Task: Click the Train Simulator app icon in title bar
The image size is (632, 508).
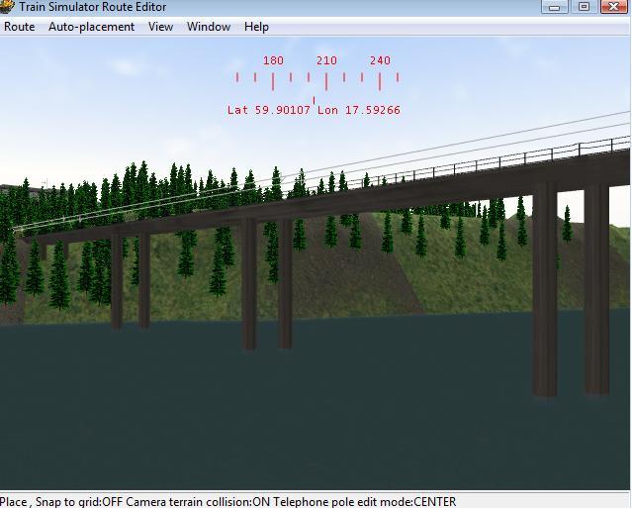Action: pos(7,7)
